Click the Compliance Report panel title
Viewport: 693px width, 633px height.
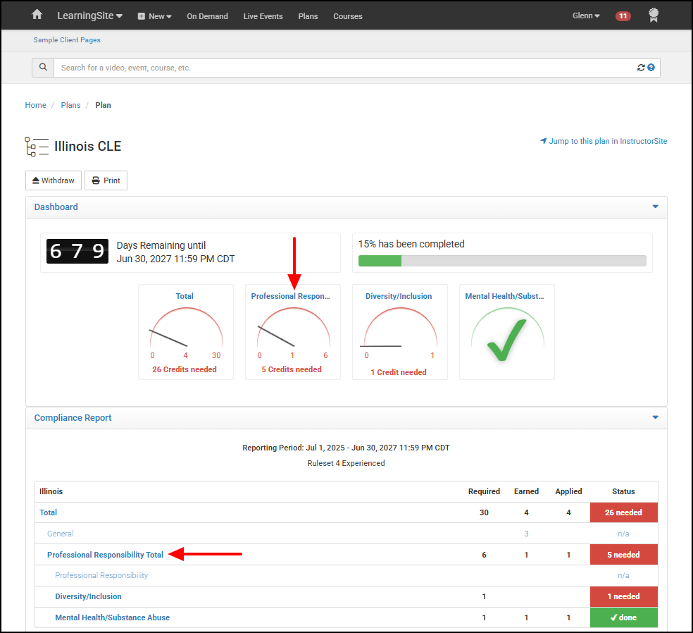click(x=73, y=417)
